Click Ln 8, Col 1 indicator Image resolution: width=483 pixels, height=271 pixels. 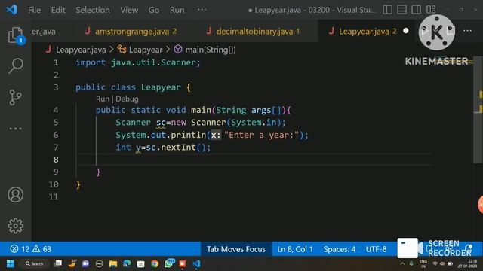pos(295,249)
